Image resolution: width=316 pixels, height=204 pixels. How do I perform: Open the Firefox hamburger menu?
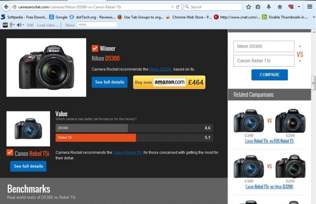click(x=309, y=7)
